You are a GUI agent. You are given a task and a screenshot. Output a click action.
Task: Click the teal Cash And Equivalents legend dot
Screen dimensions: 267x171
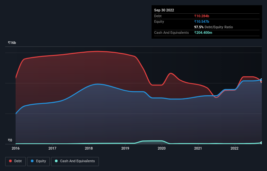point(56,161)
